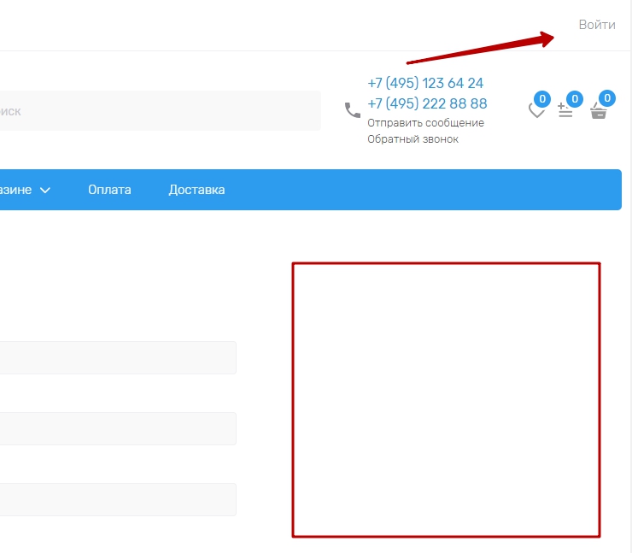Viewport: 632px width, 553px height.
Task: Click the Войти login link
Action: (597, 25)
